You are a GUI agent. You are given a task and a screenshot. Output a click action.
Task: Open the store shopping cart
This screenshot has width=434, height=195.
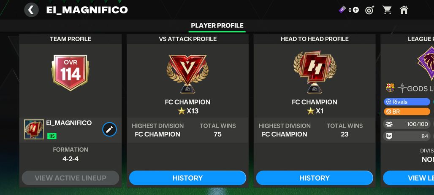387,10
